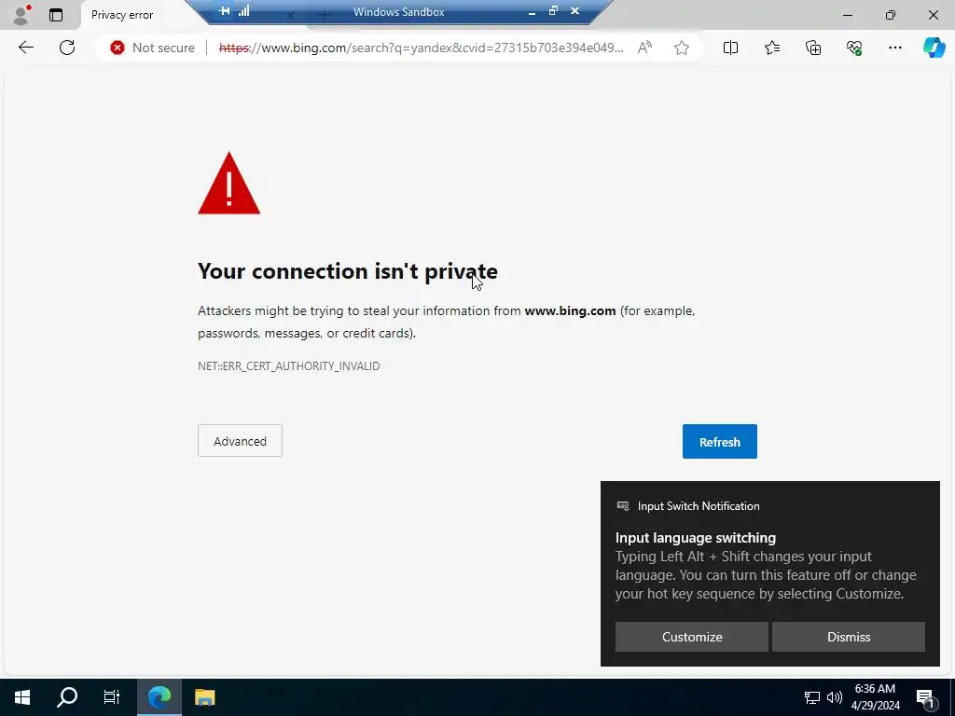Go back with the browser back arrow
955x716 pixels.
[x=25, y=48]
